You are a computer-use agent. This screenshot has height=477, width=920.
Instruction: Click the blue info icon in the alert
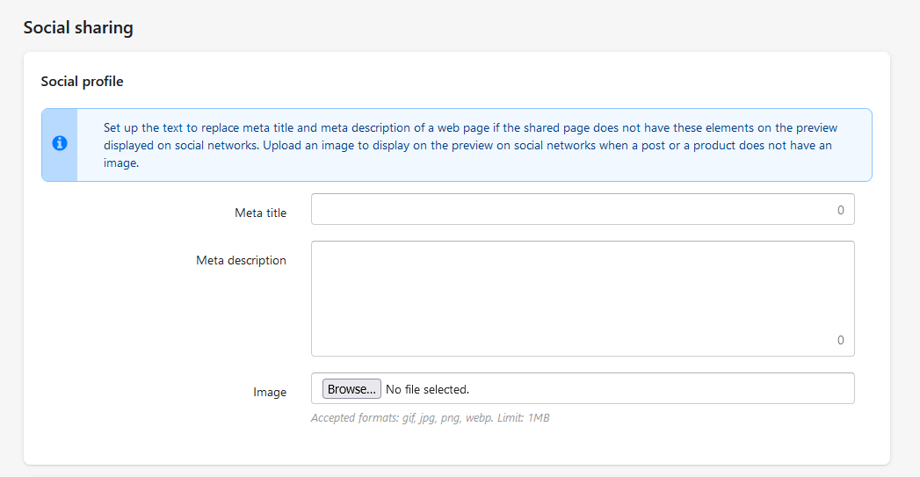[x=59, y=143]
